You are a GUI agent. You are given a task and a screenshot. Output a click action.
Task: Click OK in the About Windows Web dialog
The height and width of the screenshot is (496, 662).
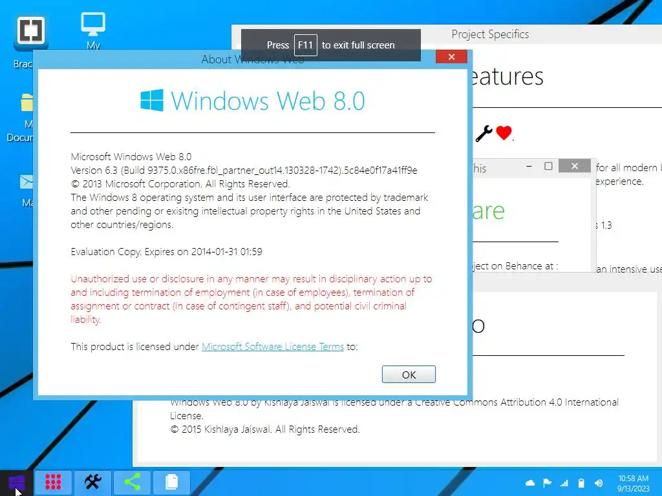pyautogui.click(x=409, y=374)
